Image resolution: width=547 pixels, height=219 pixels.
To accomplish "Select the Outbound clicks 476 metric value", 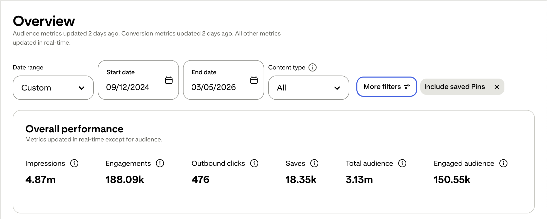I will coord(200,180).
